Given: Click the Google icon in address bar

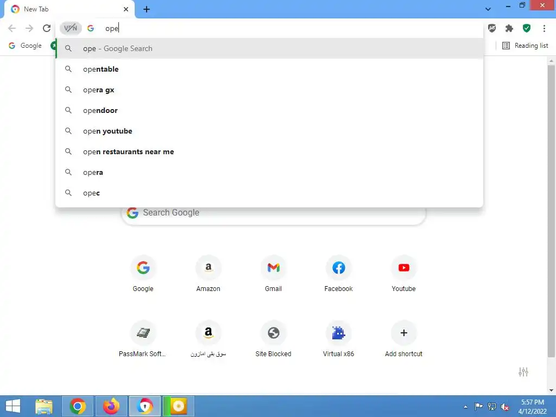Looking at the screenshot, I should point(91,28).
